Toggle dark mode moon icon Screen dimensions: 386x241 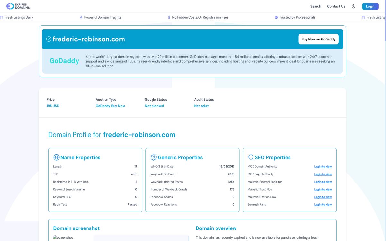point(354,6)
